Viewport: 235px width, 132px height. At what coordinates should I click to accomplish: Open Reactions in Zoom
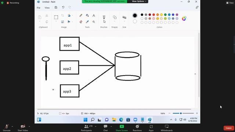pyautogui.click(x=137, y=128)
